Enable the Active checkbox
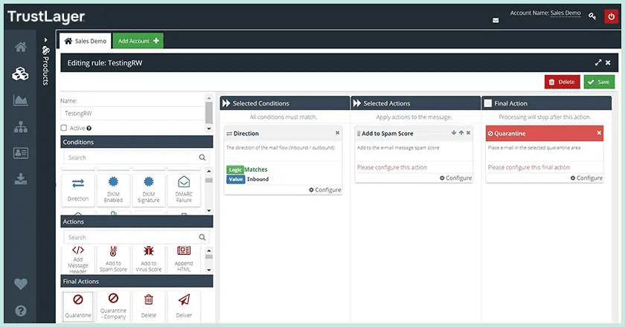The image size is (625, 327). coord(64,128)
